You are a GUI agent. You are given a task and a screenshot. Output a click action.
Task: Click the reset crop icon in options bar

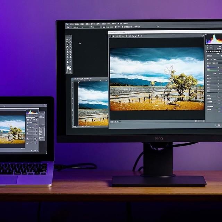click(158, 26)
